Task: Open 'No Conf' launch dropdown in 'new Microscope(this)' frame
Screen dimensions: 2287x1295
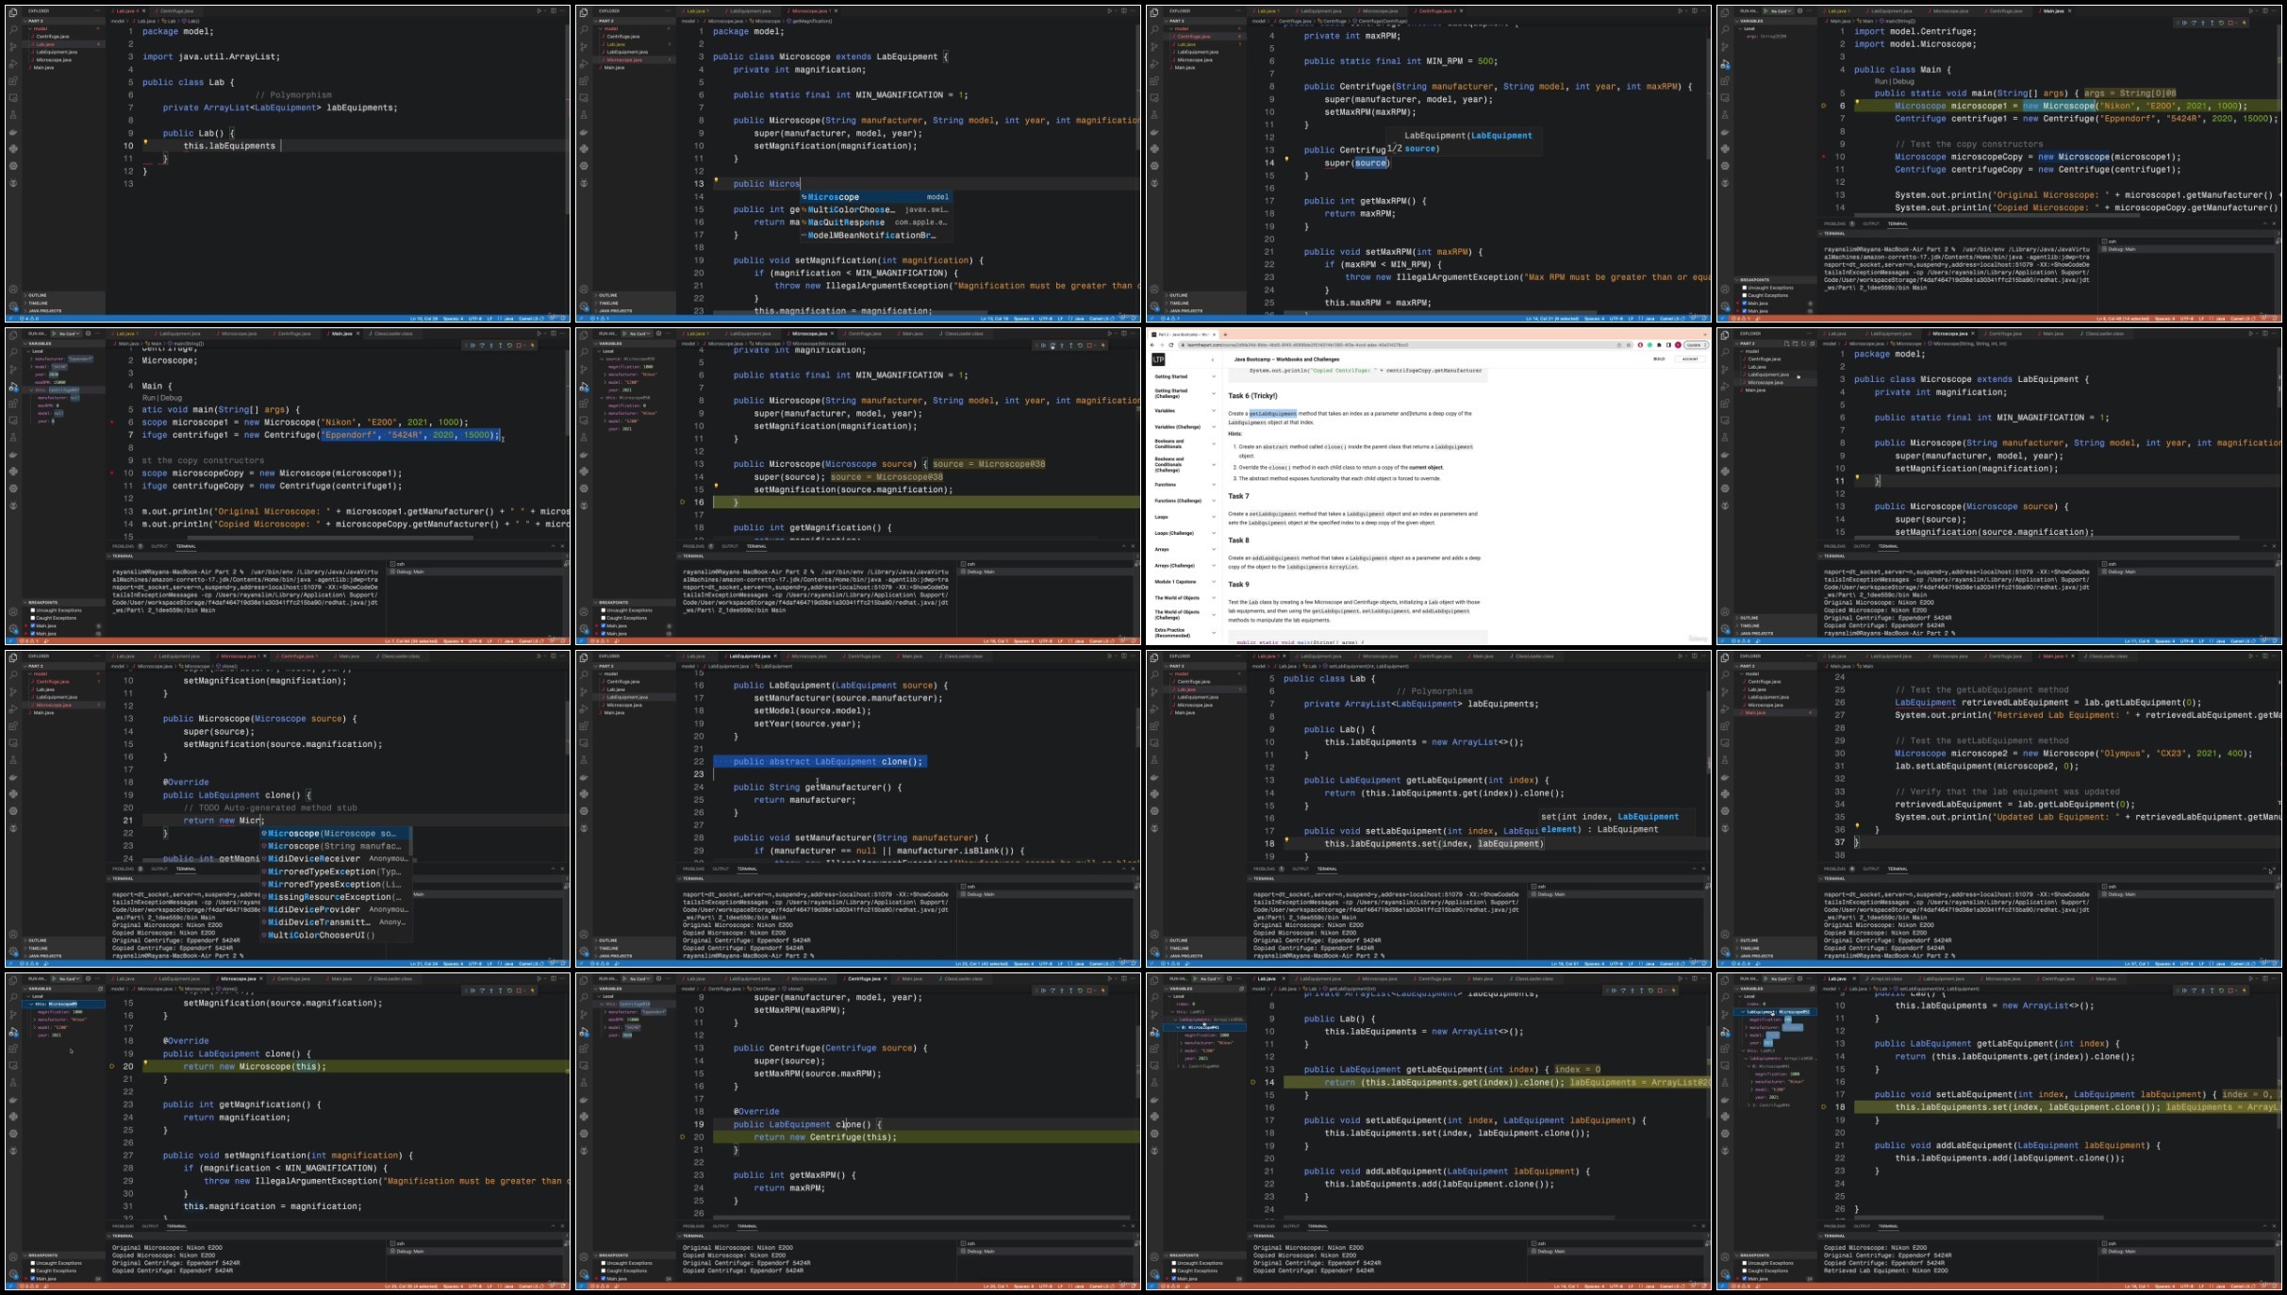Action: [x=68, y=979]
